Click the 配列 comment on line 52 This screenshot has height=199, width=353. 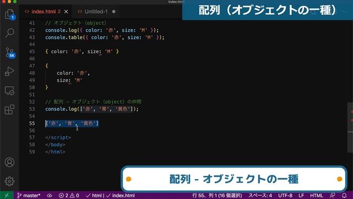click(x=93, y=102)
